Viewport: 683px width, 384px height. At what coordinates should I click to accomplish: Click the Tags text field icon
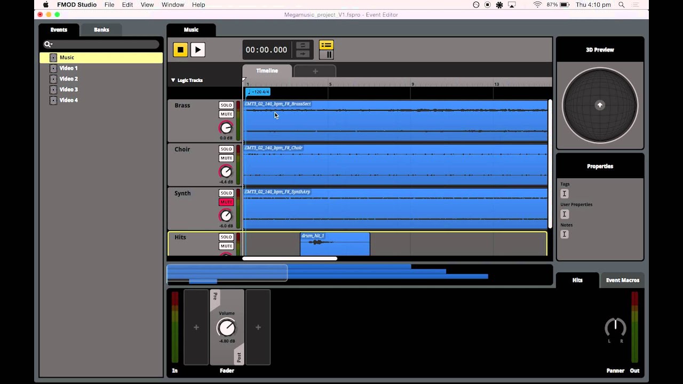pos(565,194)
